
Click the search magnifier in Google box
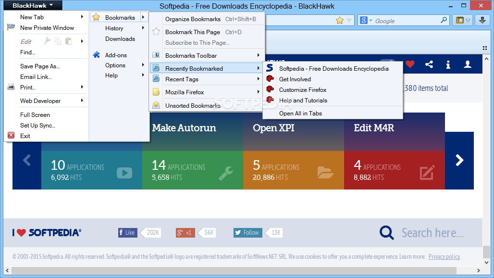tap(444, 20)
